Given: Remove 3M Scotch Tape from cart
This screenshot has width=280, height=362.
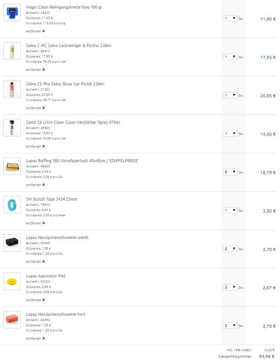Looking at the screenshot, I should (44, 223).
